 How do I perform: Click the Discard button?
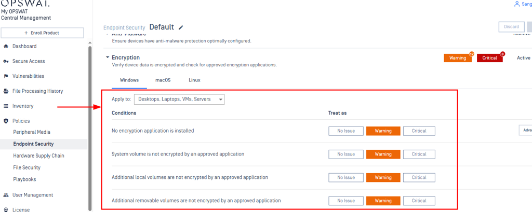[511, 27]
